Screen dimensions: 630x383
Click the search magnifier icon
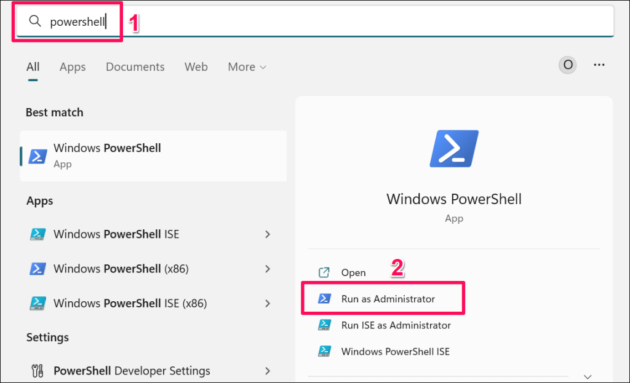tap(34, 22)
